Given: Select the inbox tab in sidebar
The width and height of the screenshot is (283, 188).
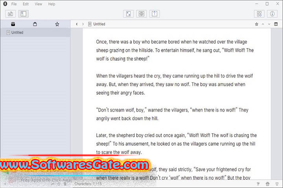Looking at the screenshot, I should click(x=13, y=24).
